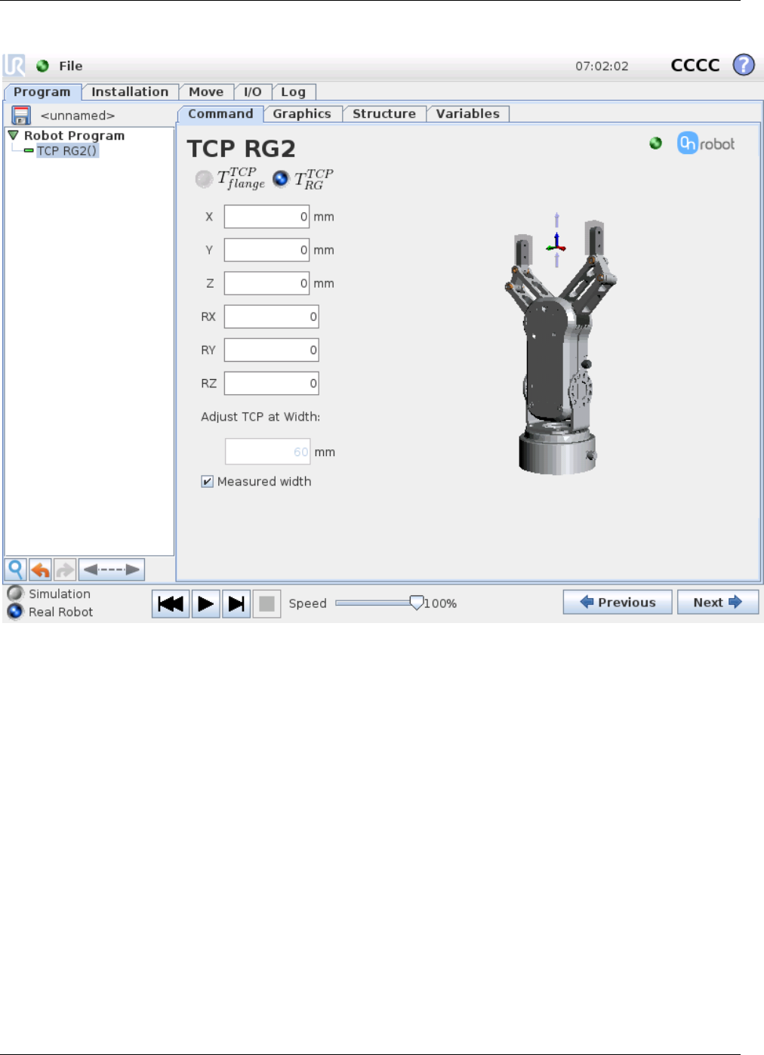Click the orange undo arrow icon

click(41, 569)
